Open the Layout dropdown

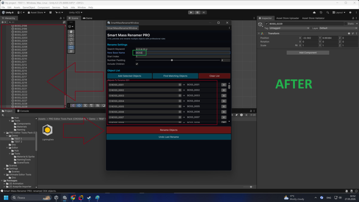(x=339, y=13)
